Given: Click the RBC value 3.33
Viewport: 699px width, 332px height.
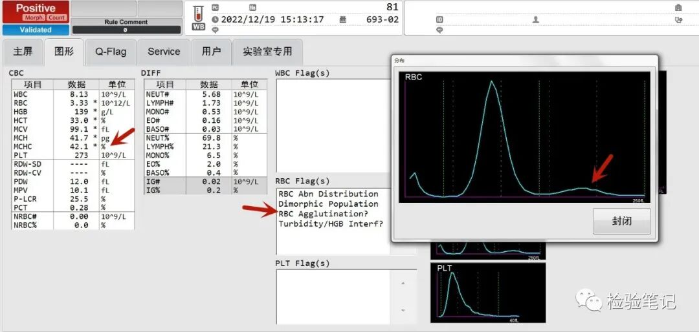Looking at the screenshot, I should point(79,103).
